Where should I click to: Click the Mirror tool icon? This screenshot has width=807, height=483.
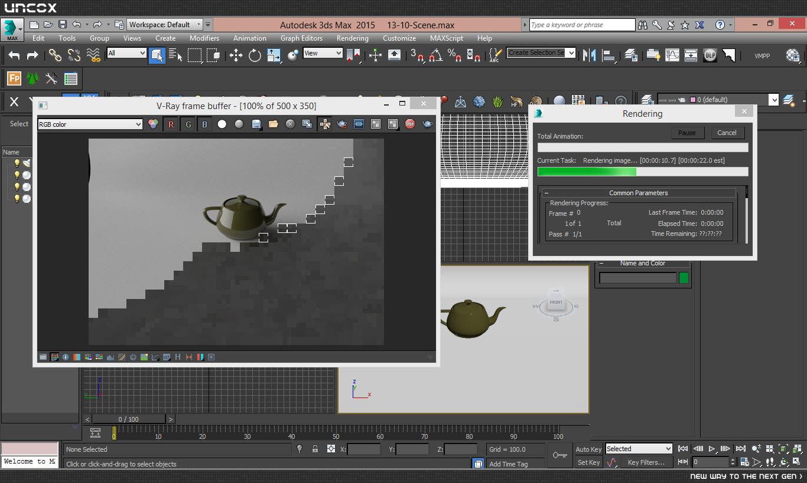(x=589, y=55)
